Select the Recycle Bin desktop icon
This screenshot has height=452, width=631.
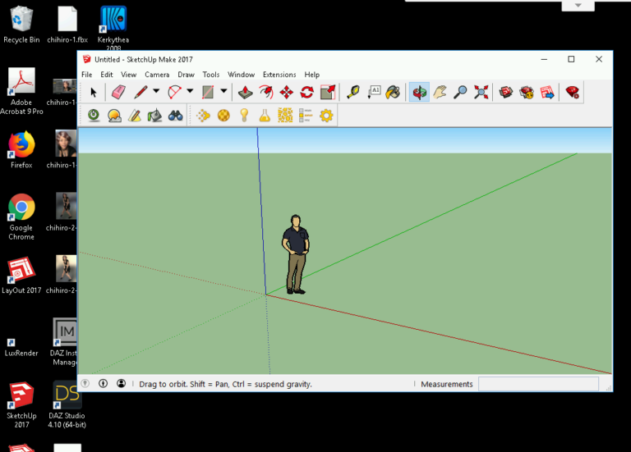21,25
